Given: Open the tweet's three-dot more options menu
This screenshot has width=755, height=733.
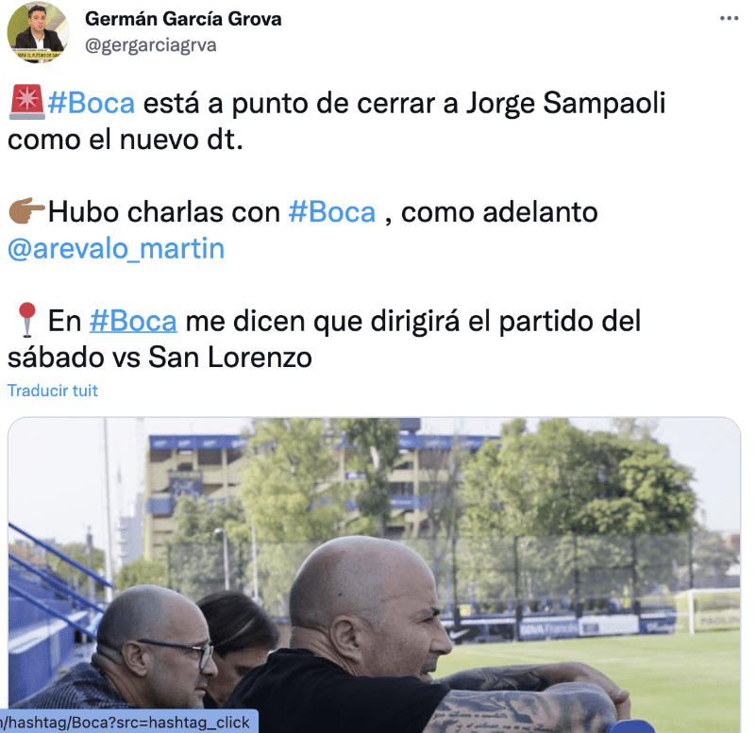Looking at the screenshot, I should point(729,19).
